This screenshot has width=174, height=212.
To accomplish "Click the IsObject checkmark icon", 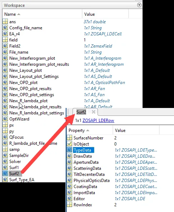I will (70, 144).
